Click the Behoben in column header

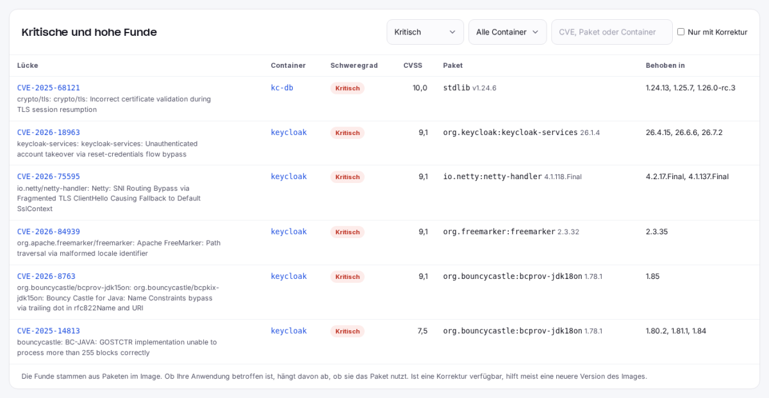tap(665, 65)
